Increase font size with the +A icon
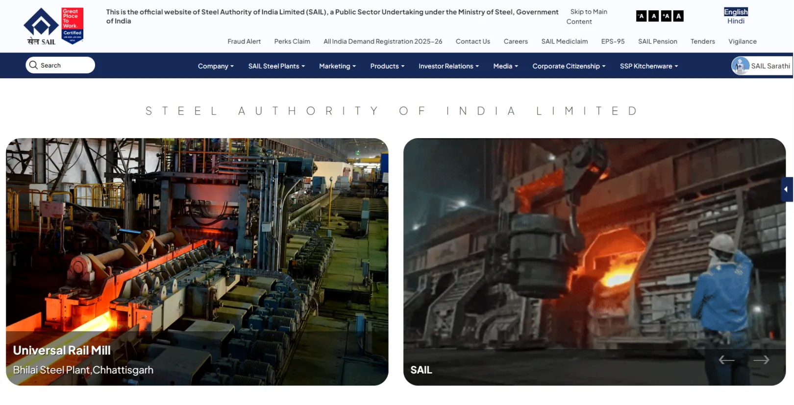 click(666, 16)
